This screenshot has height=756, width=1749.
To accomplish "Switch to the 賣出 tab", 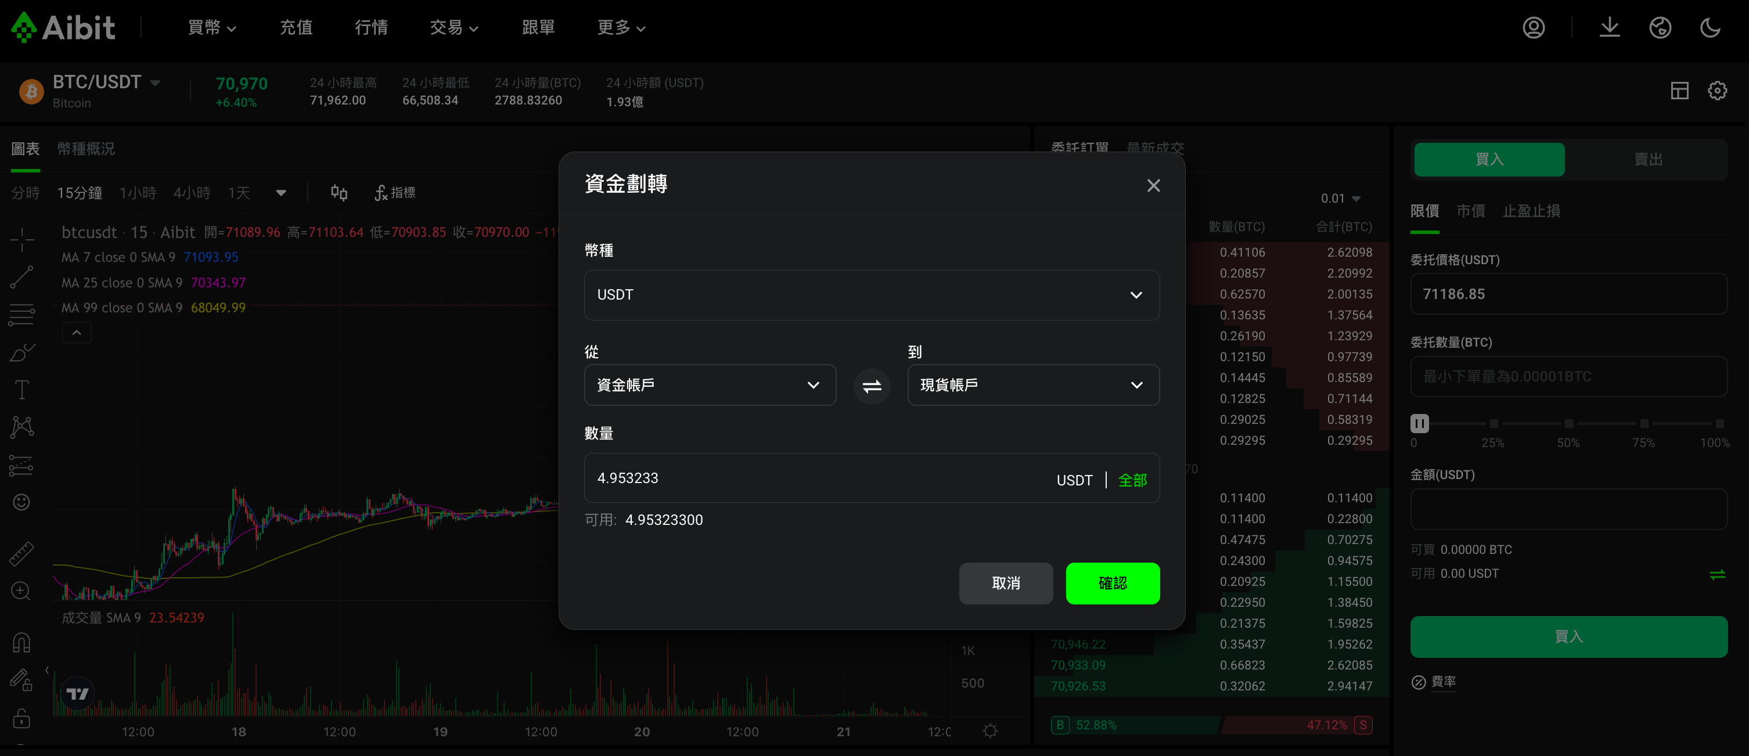I will click(x=1648, y=160).
